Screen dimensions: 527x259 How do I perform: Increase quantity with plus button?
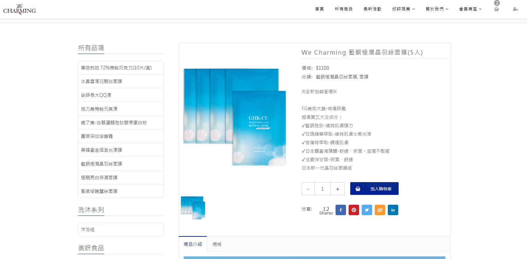(x=338, y=189)
